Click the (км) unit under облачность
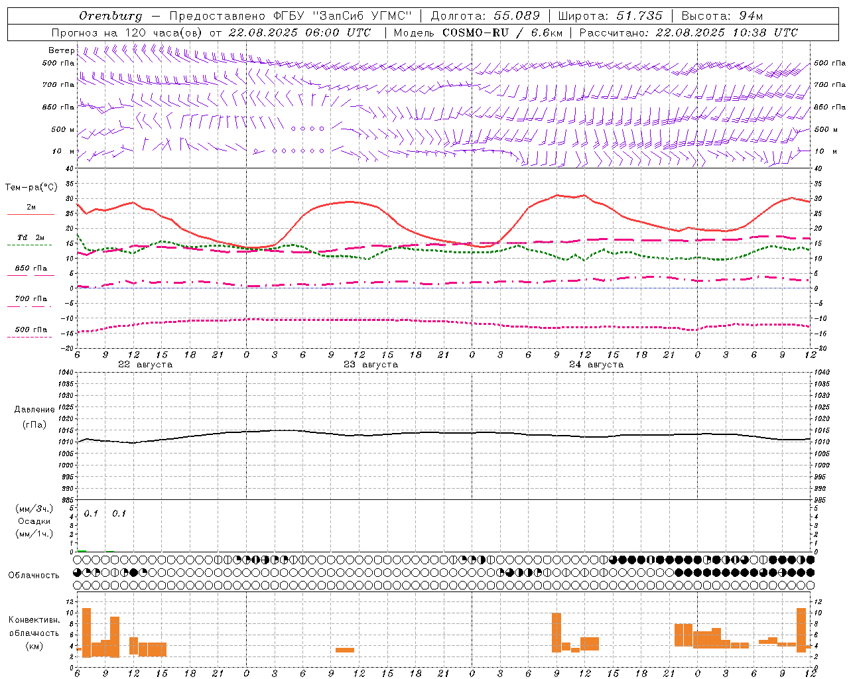 [x=34, y=646]
